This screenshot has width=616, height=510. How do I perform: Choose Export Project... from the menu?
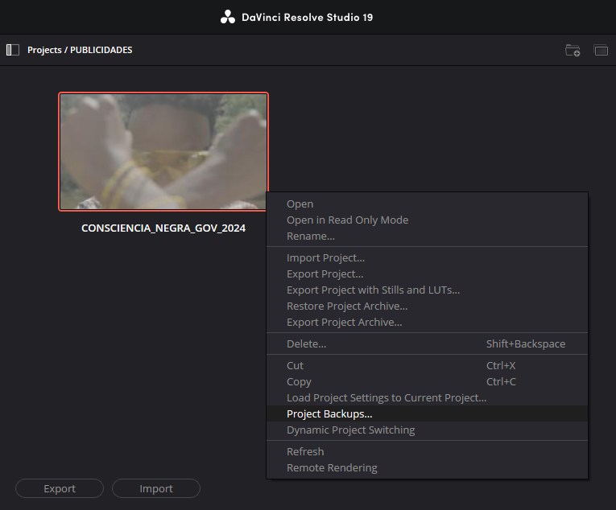(x=427, y=274)
